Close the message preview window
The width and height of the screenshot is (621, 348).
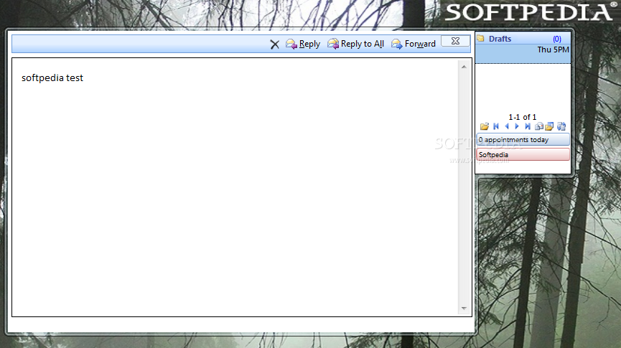click(455, 41)
